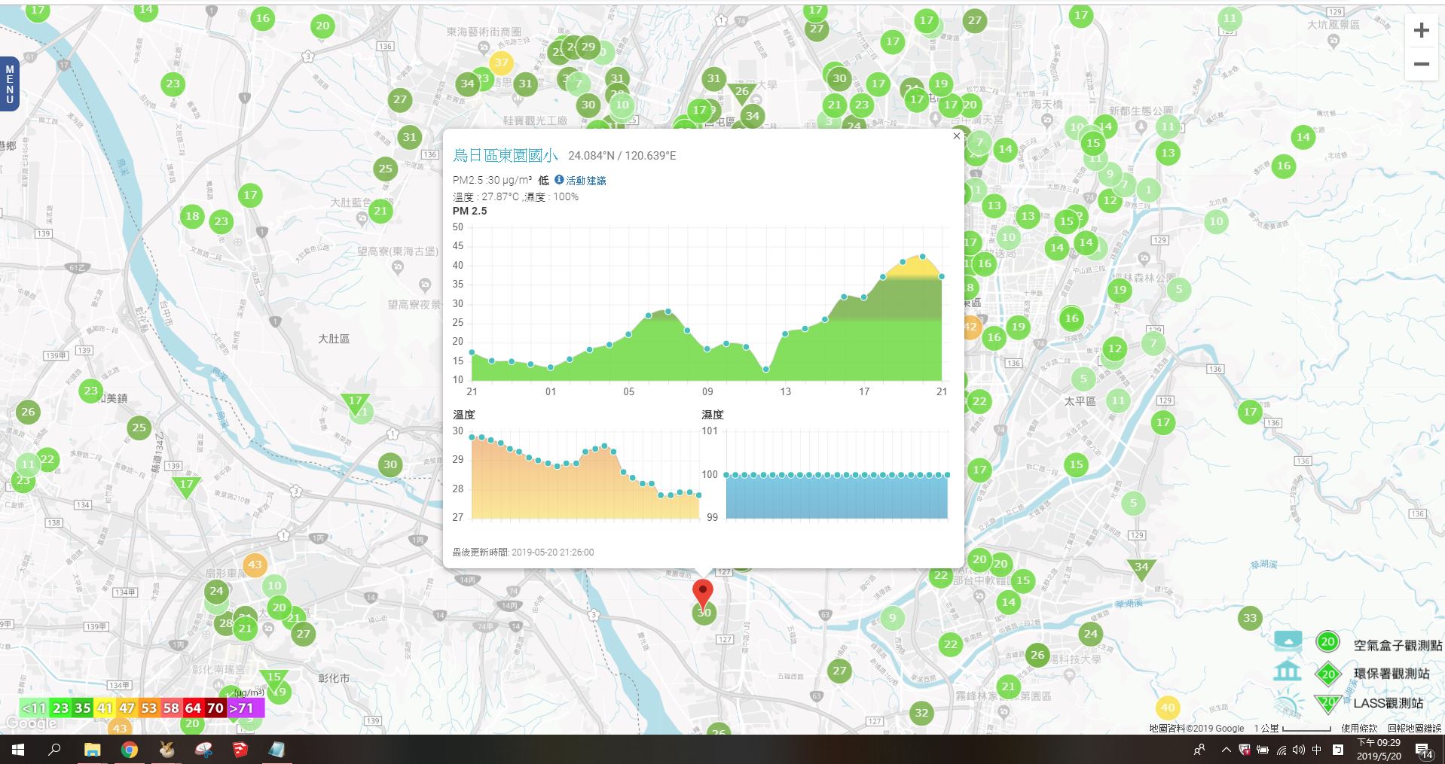Select the yellow 37 sensor marker

coord(501,62)
